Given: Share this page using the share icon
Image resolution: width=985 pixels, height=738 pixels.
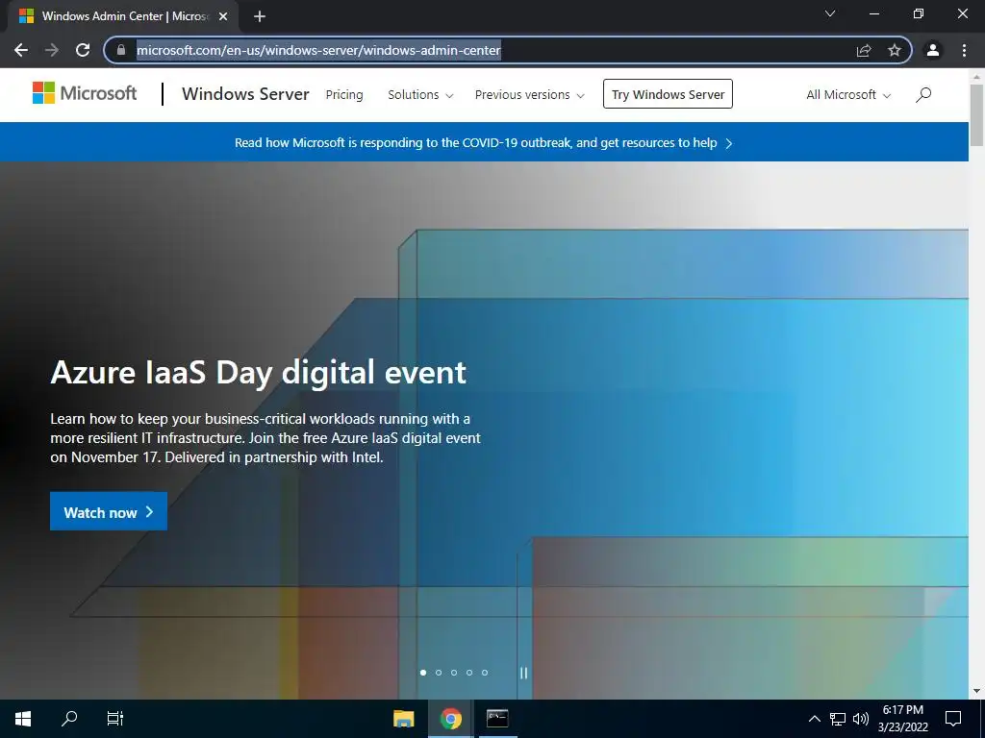Looking at the screenshot, I should 864,50.
